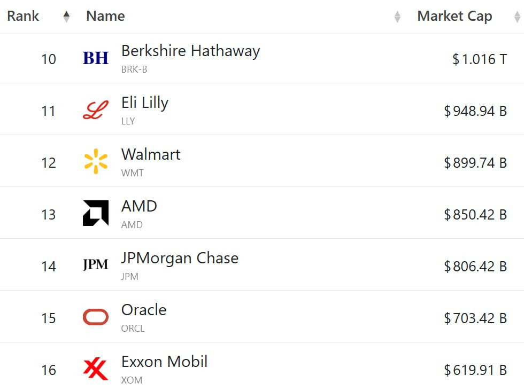This screenshot has height=391, width=524.
Task: Select the Rank column header
Action: click(23, 16)
